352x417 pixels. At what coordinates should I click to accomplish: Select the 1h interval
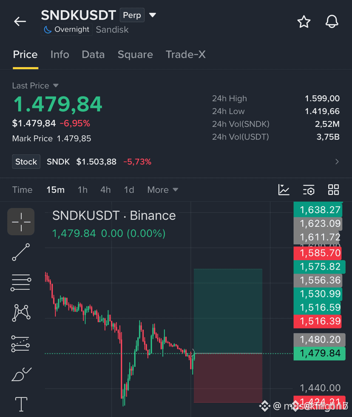pyautogui.click(x=82, y=190)
